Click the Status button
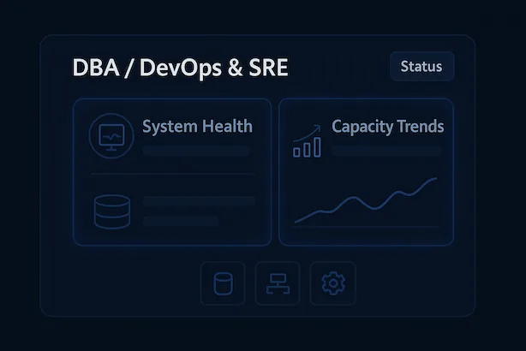Image resolution: width=526 pixels, height=351 pixels. pos(421,67)
